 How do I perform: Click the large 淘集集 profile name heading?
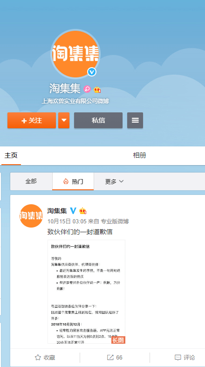pos(65,89)
